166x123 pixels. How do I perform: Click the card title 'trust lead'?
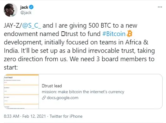(x=52, y=86)
